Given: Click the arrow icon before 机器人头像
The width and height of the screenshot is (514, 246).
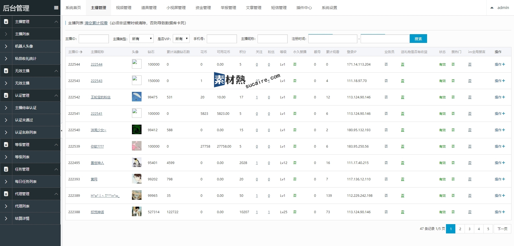Looking at the screenshot, I should tap(6, 46).
